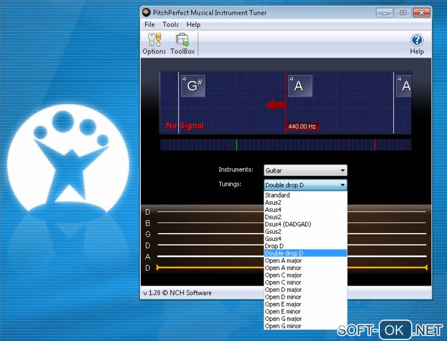The height and width of the screenshot is (341, 447).
Task: Click the 440.00 Hz frequency readout
Action: (x=302, y=126)
